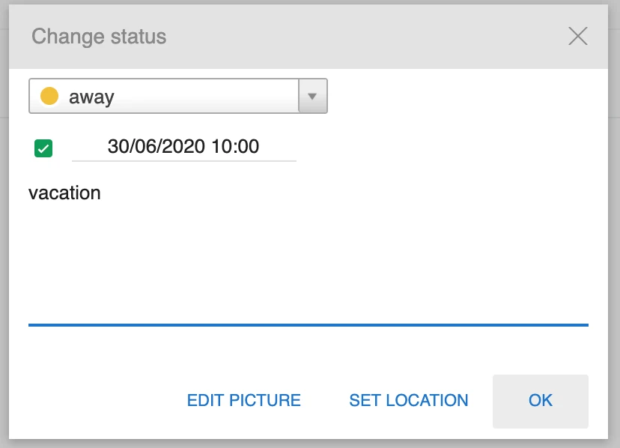Click the 'Change status' dialog title
The image size is (620, 448).
coord(99,36)
